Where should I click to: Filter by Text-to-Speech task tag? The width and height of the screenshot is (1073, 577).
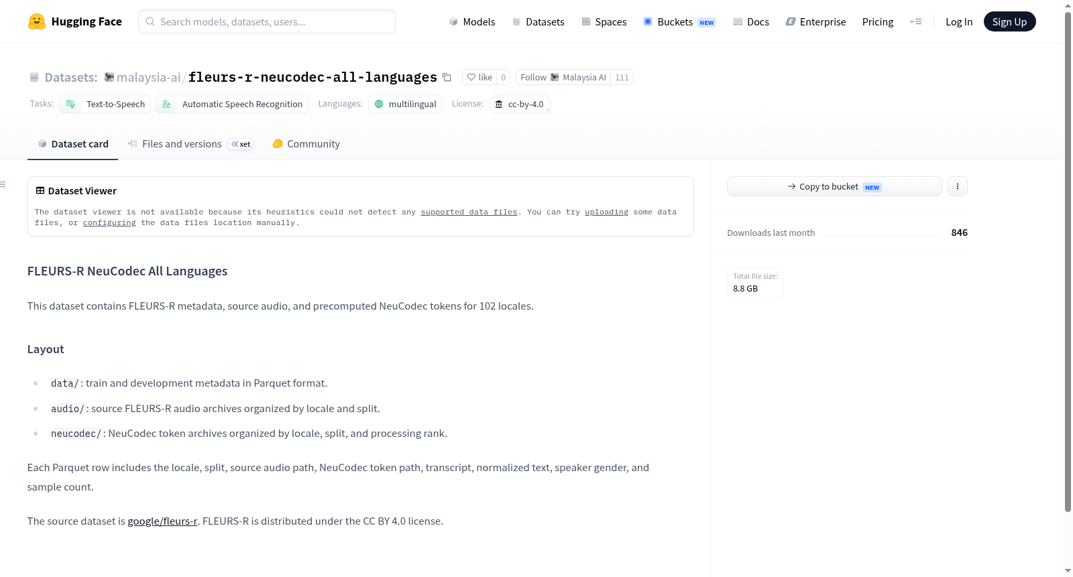(105, 104)
